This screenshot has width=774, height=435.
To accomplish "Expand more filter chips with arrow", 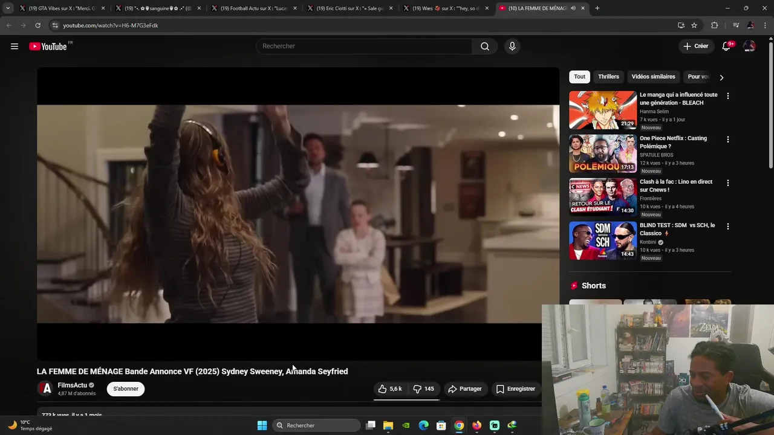I will [721, 77].
